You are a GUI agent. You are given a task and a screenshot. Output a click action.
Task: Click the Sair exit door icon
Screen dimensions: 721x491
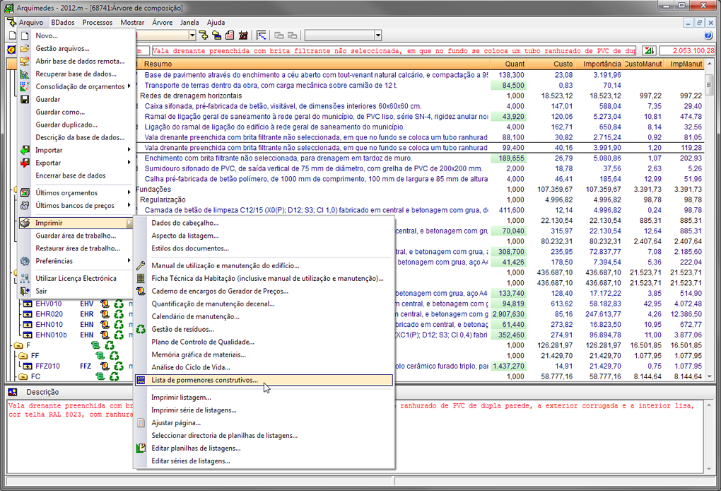click(25, 291)
